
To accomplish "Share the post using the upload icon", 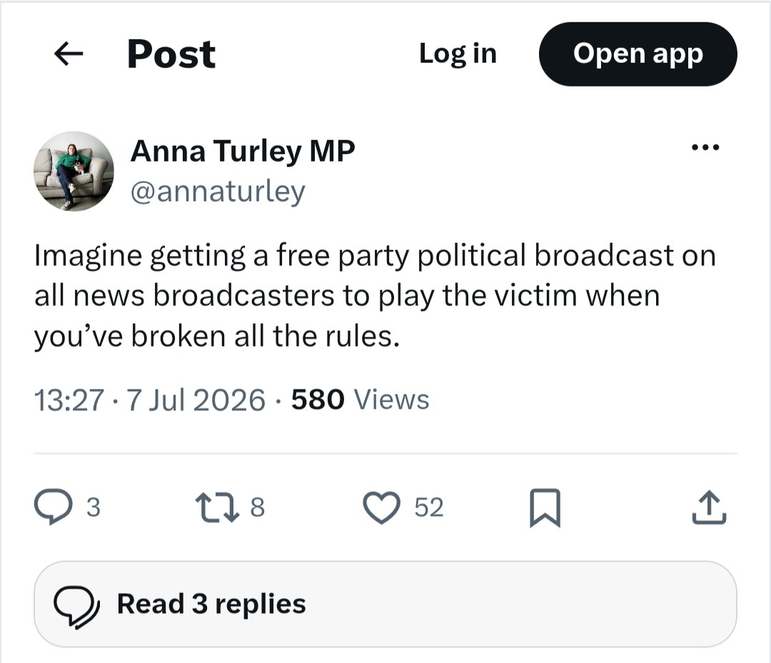I will coord(709,507).
